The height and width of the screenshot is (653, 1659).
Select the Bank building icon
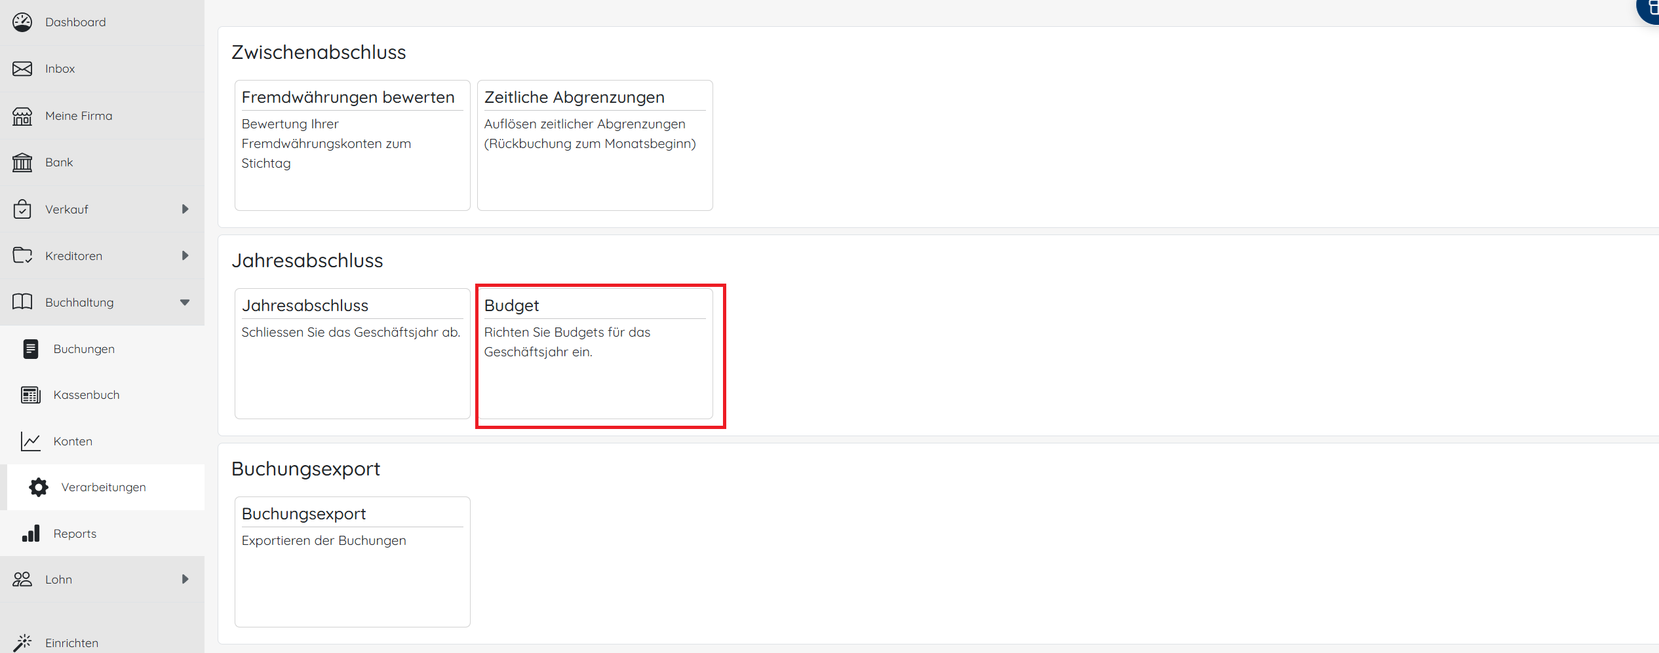(x=22, y=162)
